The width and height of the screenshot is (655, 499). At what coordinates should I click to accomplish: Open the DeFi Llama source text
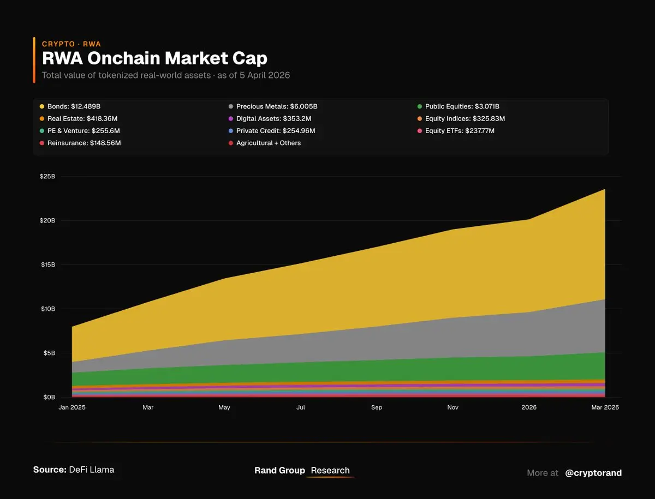coord(92,470)
